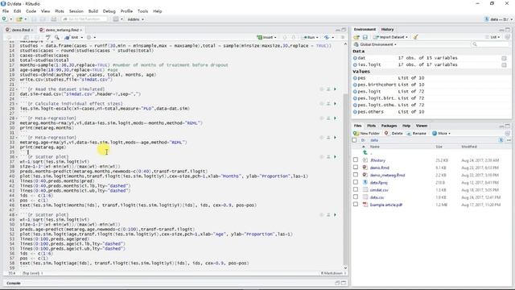
Task: Click the Knit button in editor toolbar
Action: click(x=72, y=38)
